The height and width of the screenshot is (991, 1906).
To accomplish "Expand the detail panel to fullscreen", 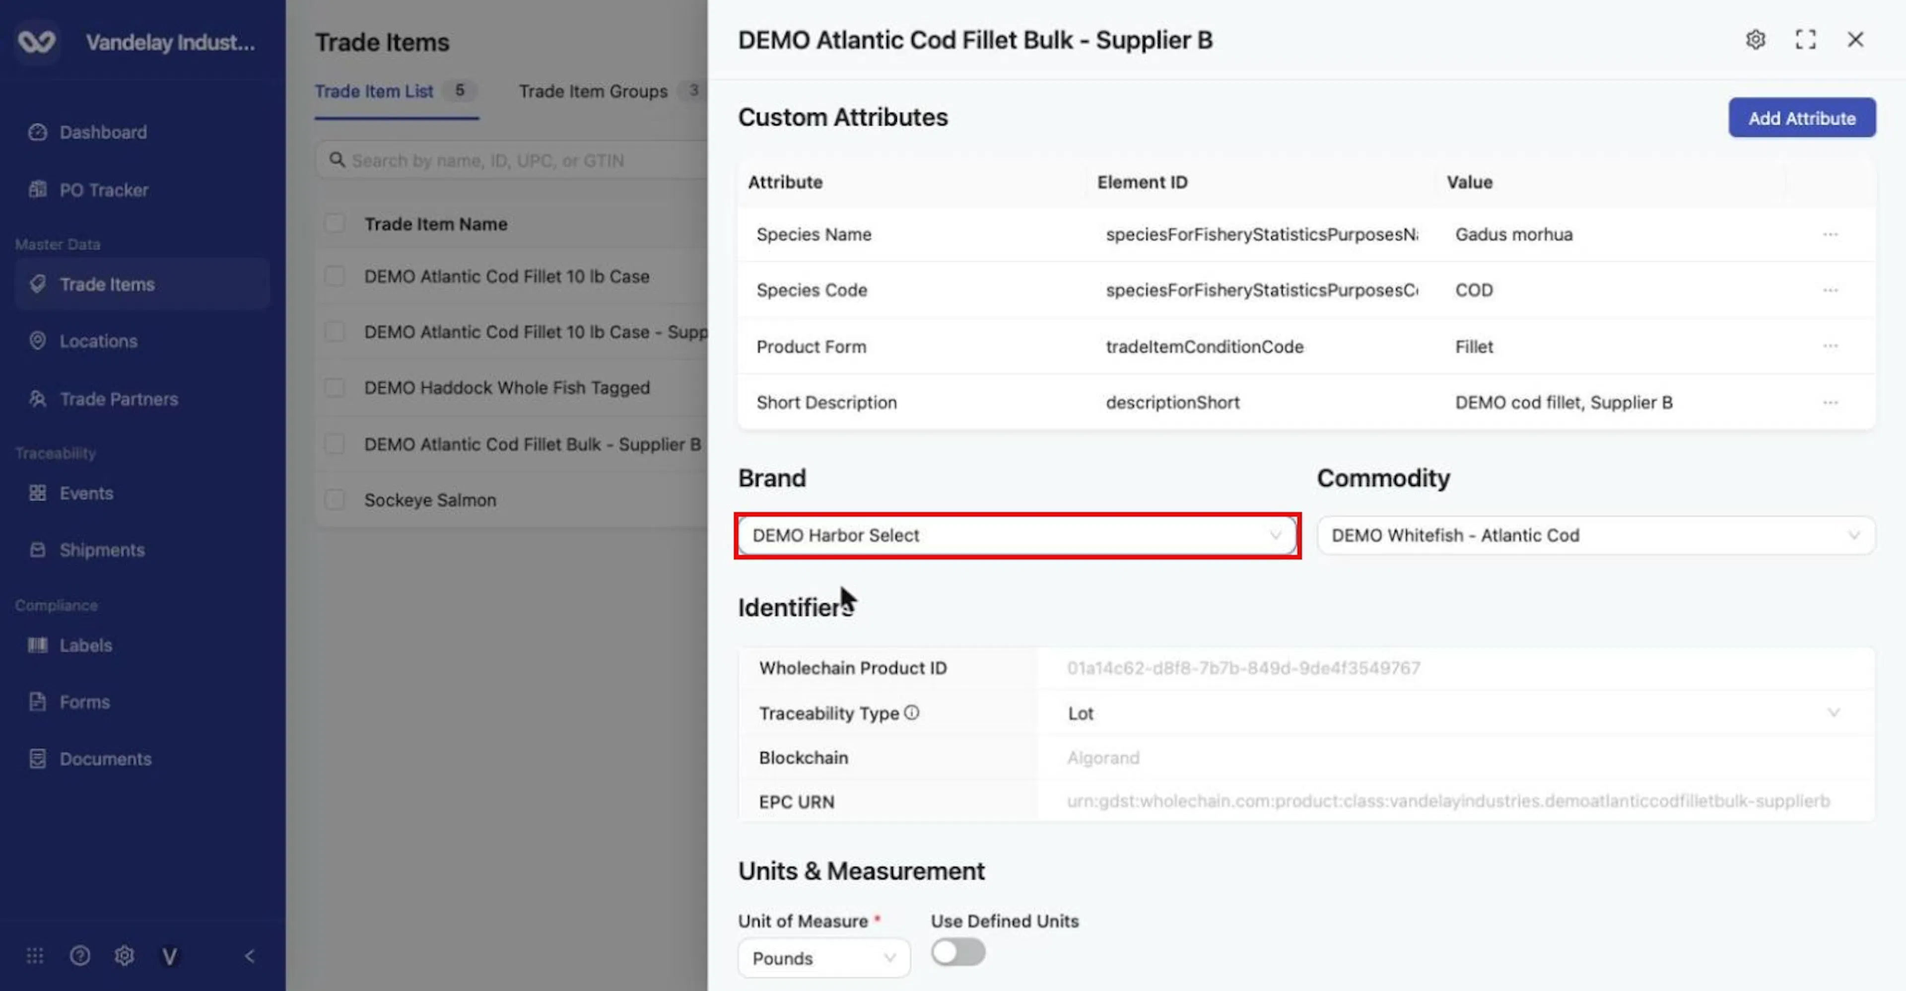I will 1805,39.
